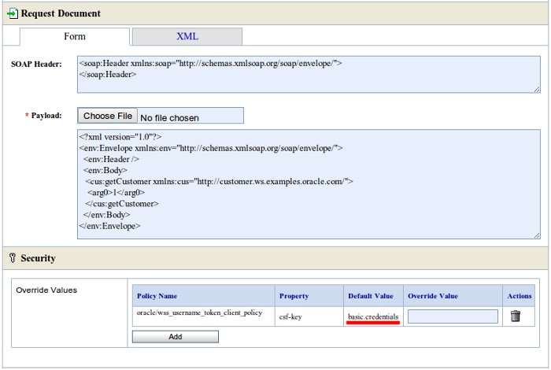Delete the csf-key override row with trash icon
The height and width of the screenshot is (370, 551).
pos(515,316)
